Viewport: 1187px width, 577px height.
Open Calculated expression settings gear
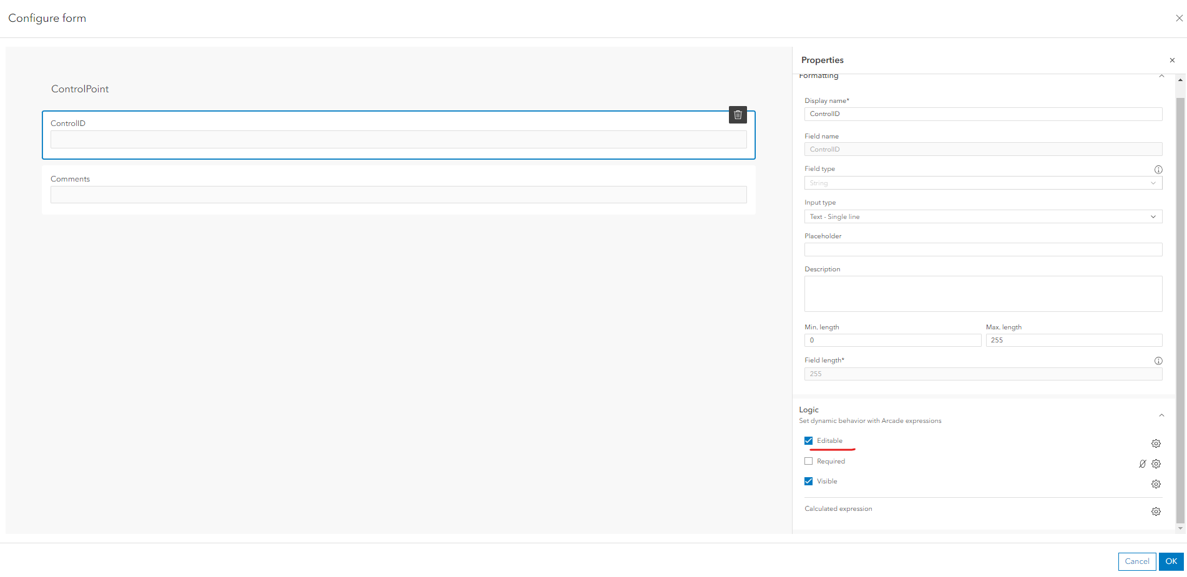[1156, 512]
